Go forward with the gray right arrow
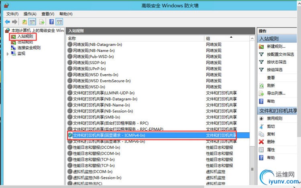 14,22
